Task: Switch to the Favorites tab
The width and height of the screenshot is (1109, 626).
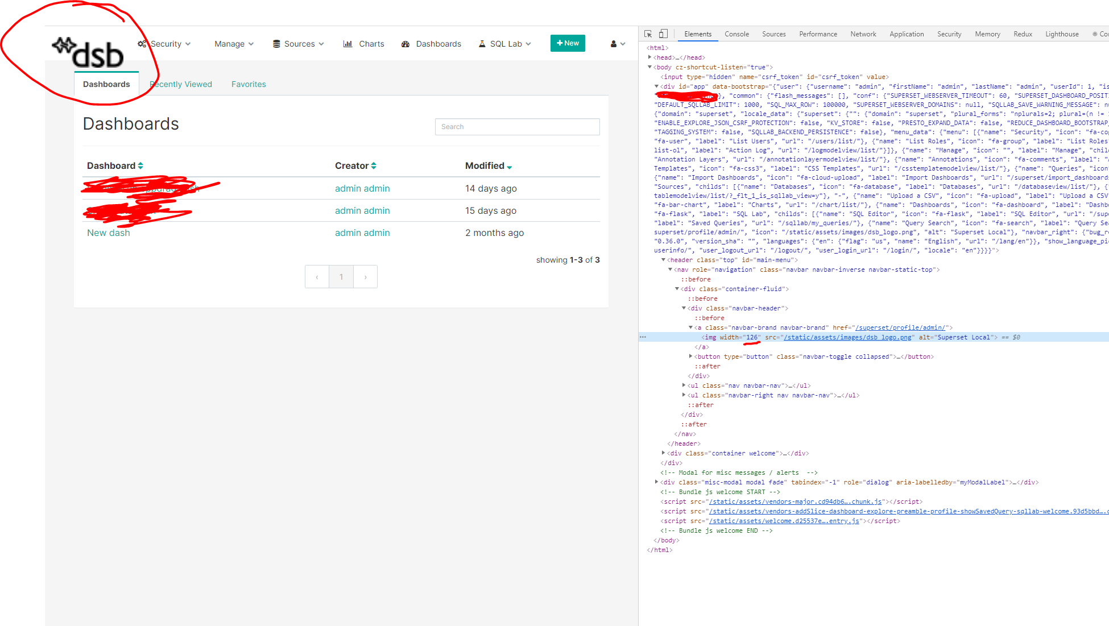Action: click(249, 84)
